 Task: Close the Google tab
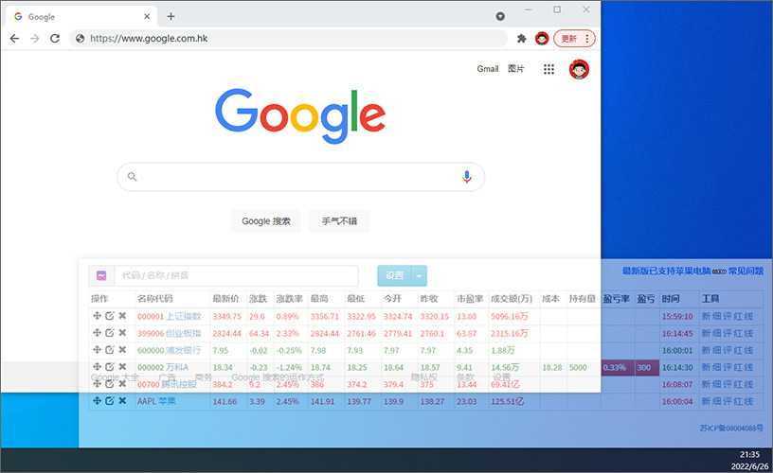tap(147, 16)
